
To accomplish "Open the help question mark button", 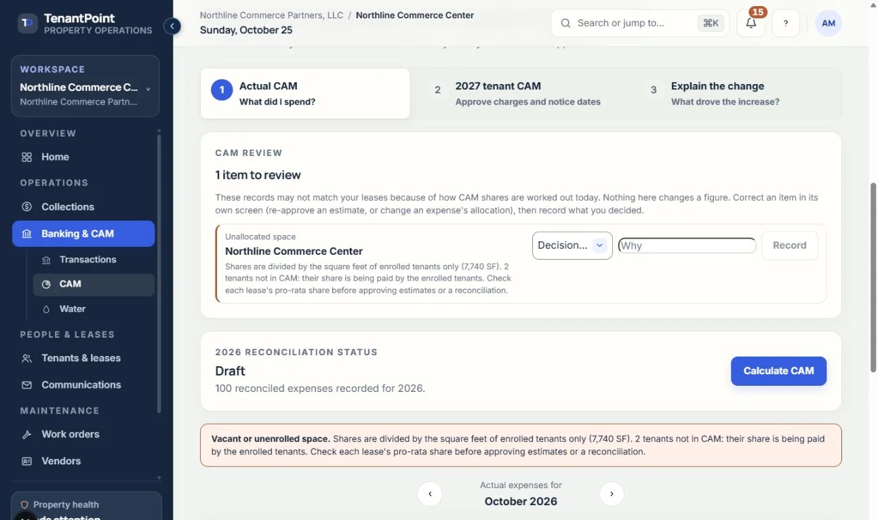I will [x=786, y=23].
